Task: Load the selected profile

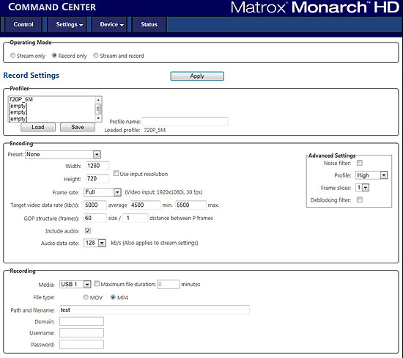Action: tap(38, 127)
